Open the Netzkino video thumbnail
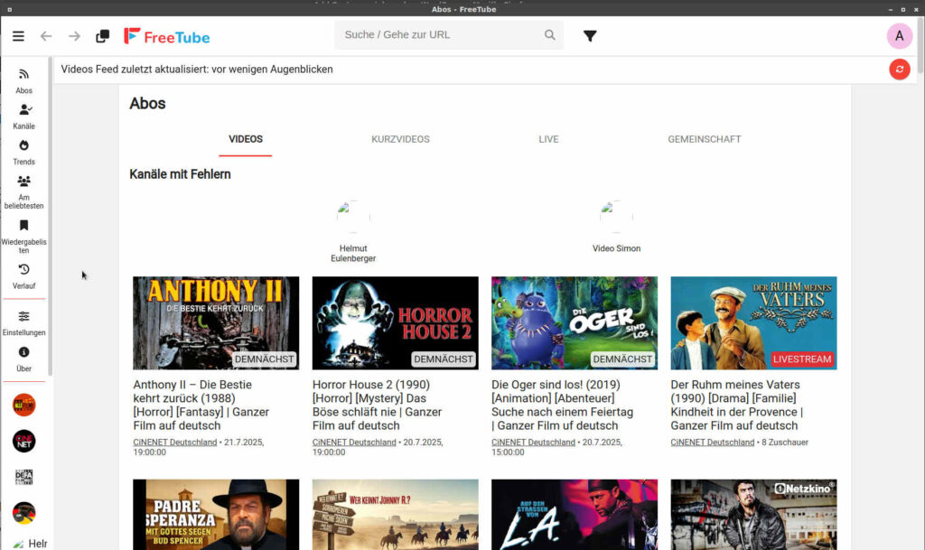 click(754, 515)
